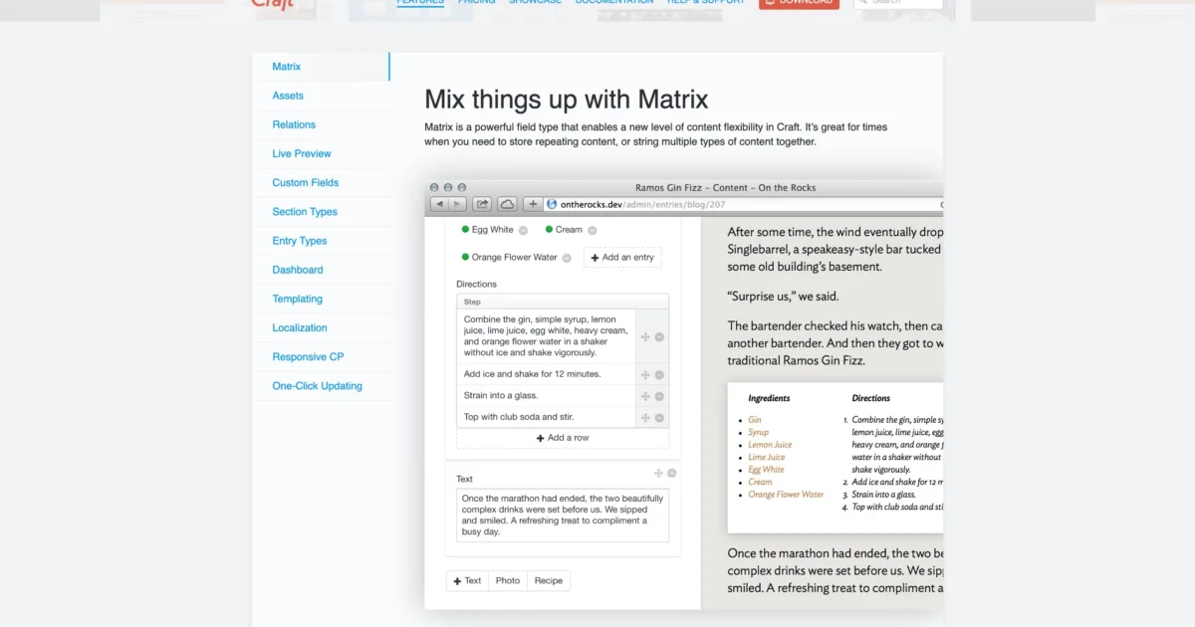Delete the 'Combine the gin' step row
Viewport: 1195px width, 627px height.
pos(659,337)
